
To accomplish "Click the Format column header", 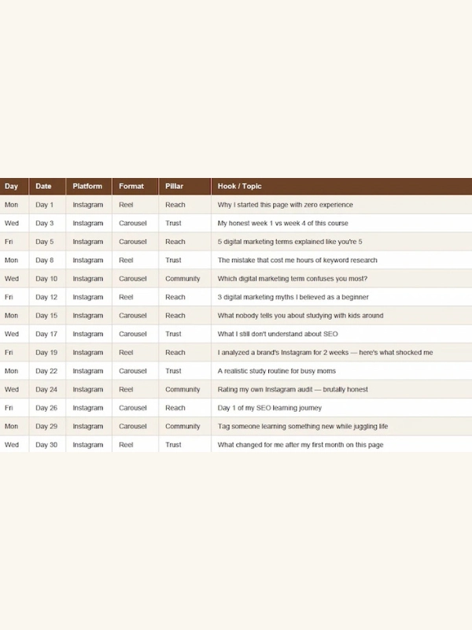I will (x=135, y=186).
